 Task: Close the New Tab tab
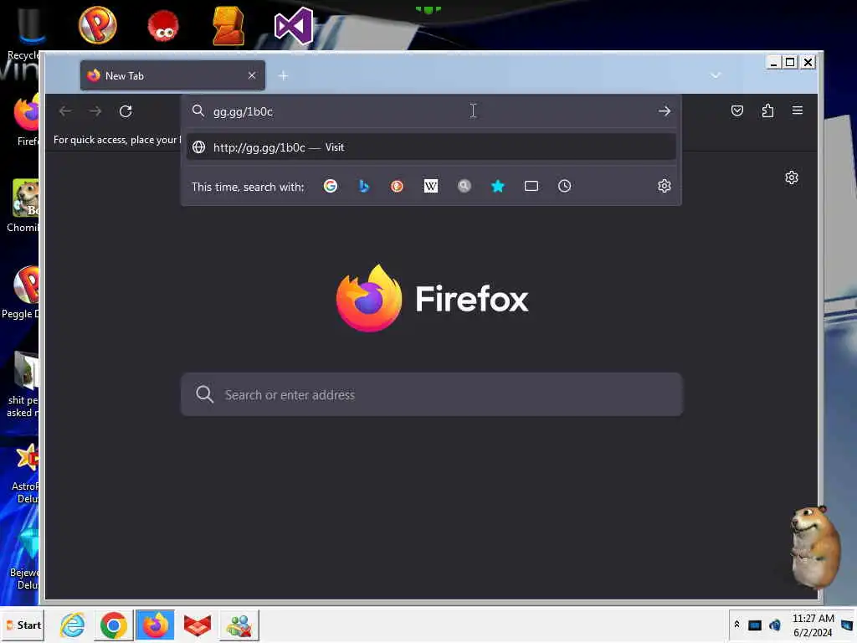(x=251, y=75)
